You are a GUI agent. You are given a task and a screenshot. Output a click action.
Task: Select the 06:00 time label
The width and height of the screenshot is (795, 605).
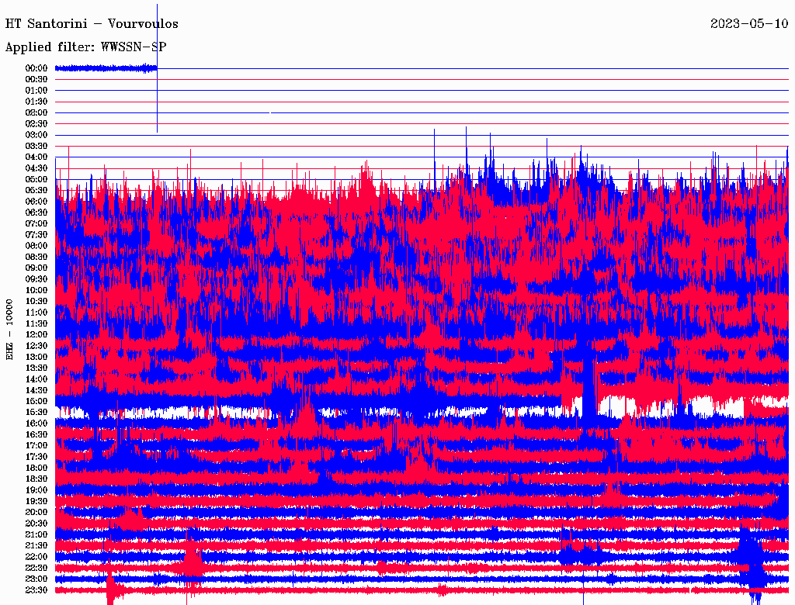[x=36, y=202]
